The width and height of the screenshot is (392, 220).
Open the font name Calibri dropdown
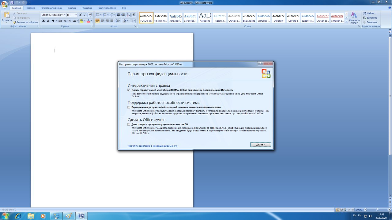point(65,15)
